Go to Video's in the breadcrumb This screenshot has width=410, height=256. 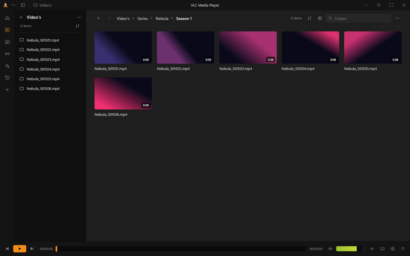pos(123,18)
